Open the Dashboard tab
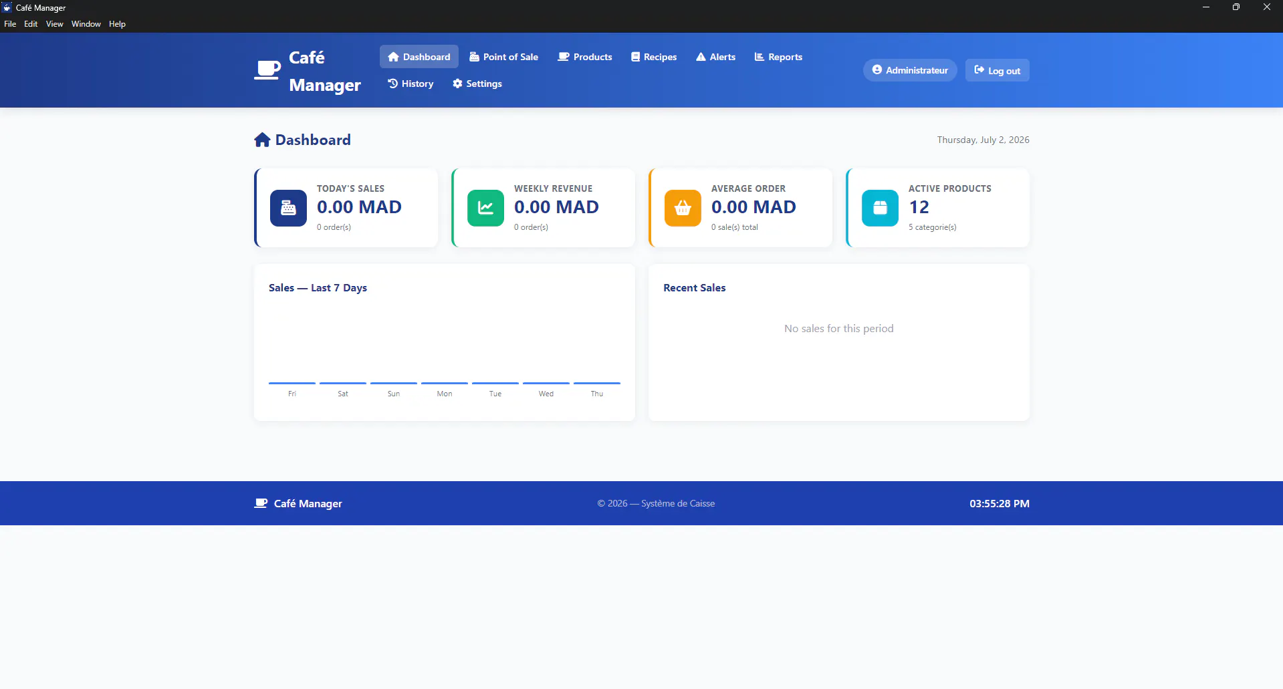 (x=419, y=57)
